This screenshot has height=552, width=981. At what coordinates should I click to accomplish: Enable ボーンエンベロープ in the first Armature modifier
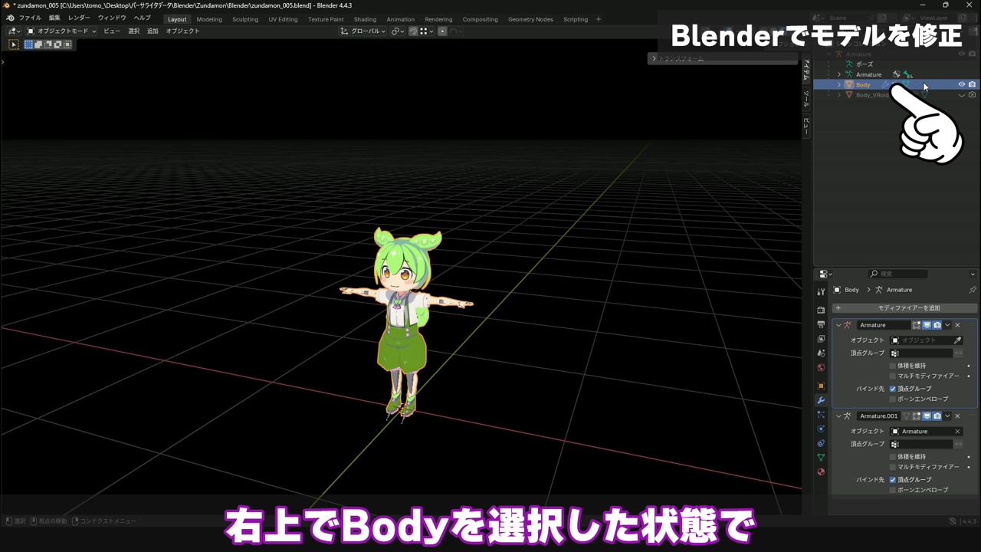(x=893, y=399)
